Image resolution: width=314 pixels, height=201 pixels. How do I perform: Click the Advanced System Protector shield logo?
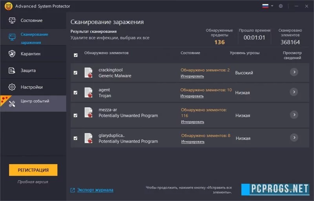pos(8,6)
